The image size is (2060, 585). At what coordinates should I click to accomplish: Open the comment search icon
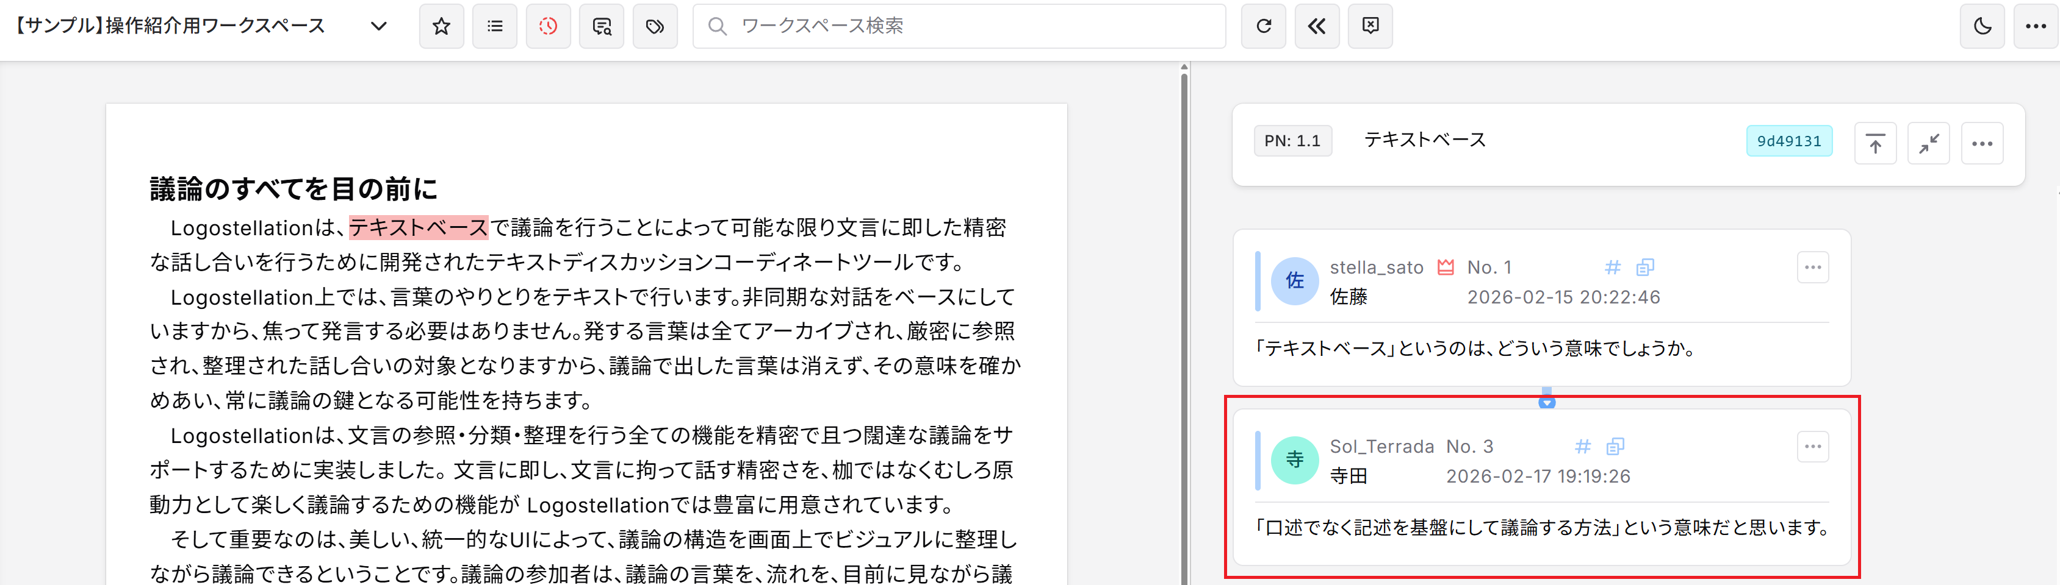(x=602, y=26)
